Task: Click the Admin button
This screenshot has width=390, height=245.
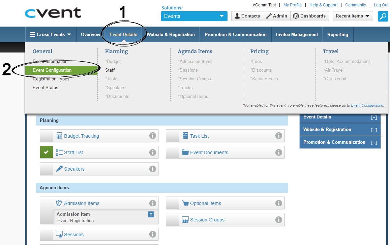Action: (x=277, y=16)
